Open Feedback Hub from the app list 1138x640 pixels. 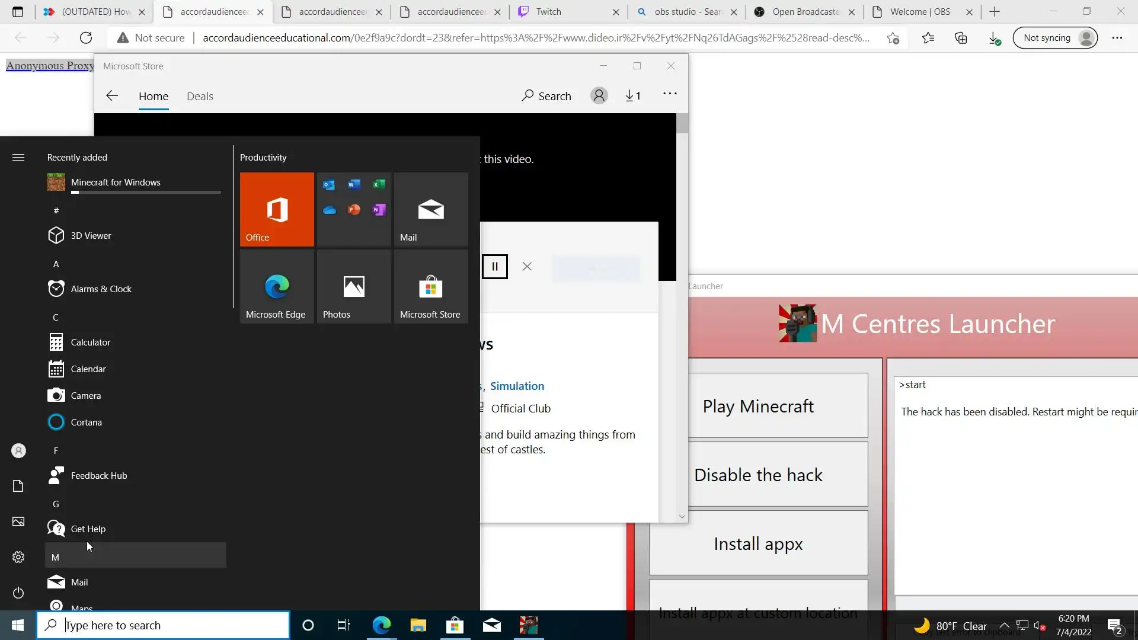(x=98, y=475)
